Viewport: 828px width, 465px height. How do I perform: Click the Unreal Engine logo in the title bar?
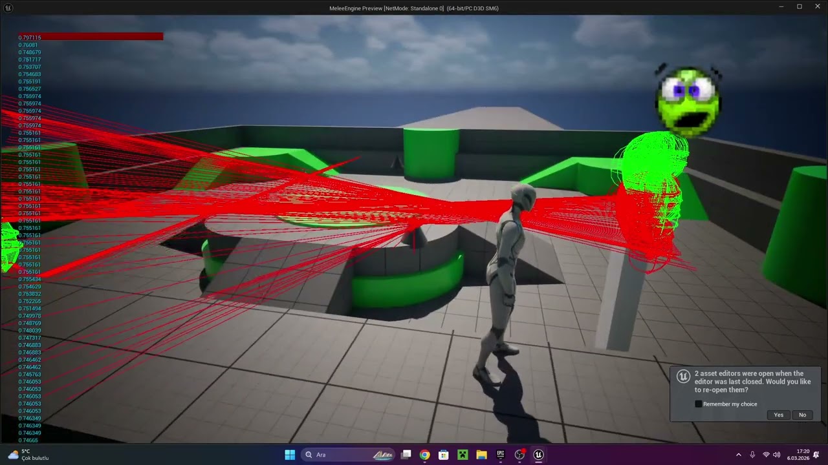click(x=8, y=8)
